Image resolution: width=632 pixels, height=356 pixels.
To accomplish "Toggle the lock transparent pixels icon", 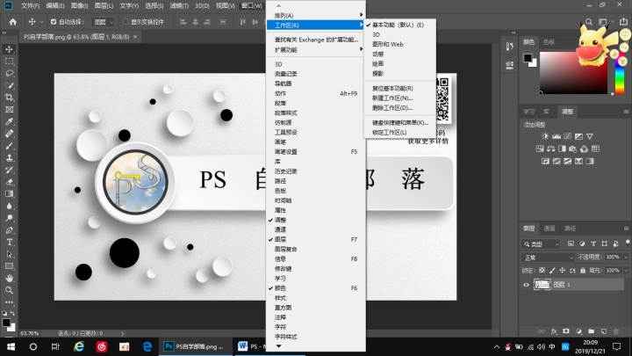I will point(542,271).
